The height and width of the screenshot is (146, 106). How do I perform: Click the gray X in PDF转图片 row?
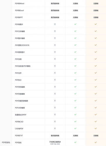point(55,24)
